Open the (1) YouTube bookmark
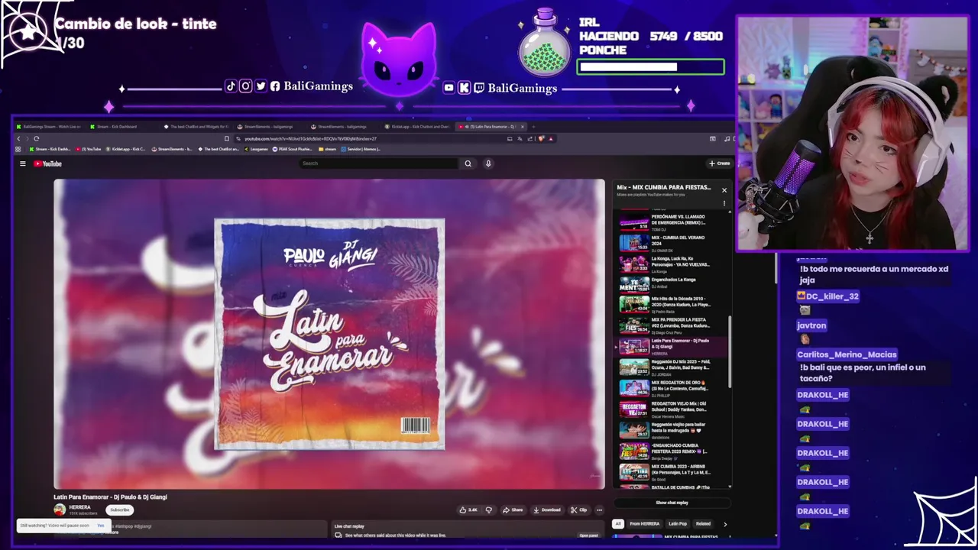This screenshot has height=550, width=978. tap(89, 149)
